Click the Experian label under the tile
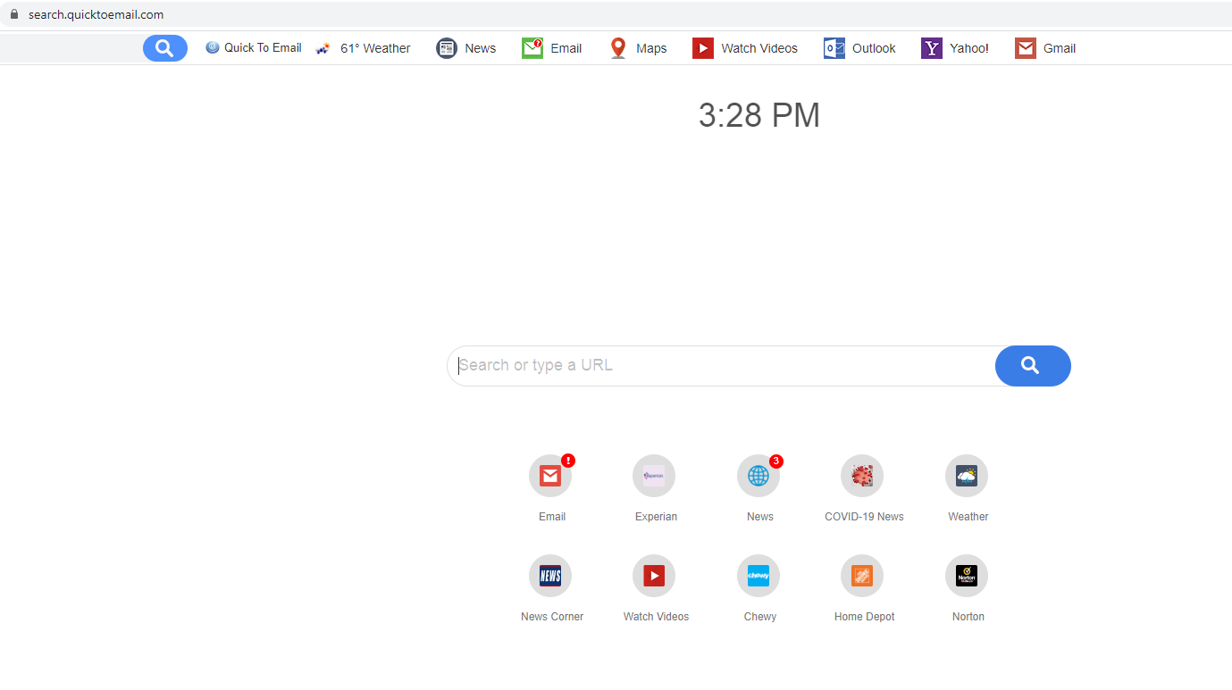1232x690 pixels. pyautogui.click(x=657, y=517)
